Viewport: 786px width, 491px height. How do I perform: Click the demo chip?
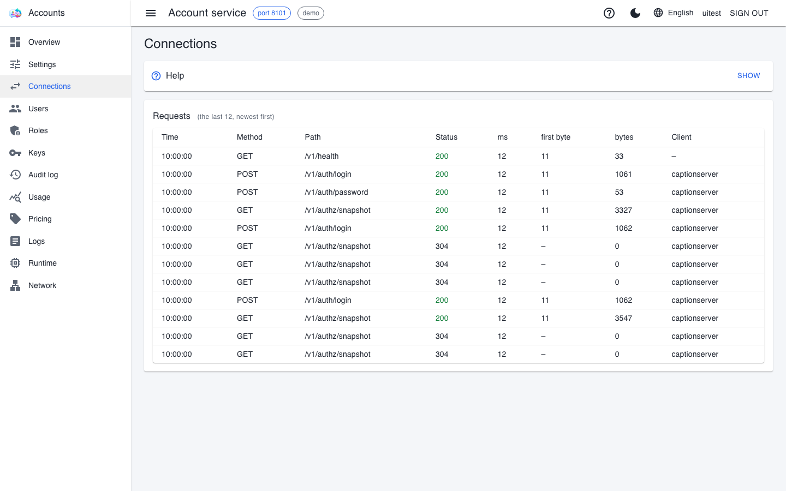click(311, 13)
